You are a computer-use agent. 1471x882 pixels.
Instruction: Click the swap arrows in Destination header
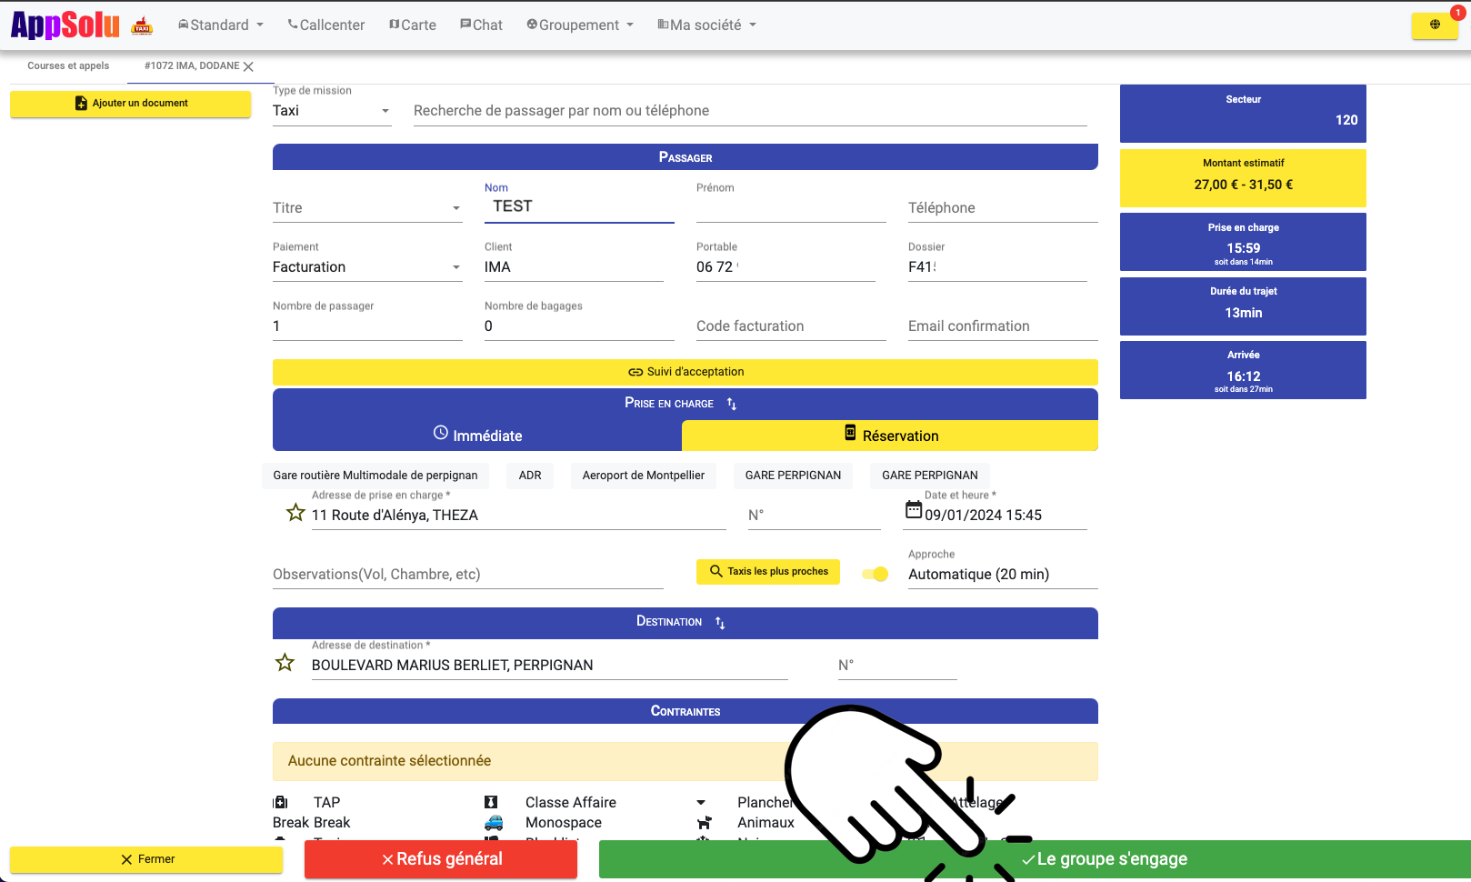[x=720, y=623]
